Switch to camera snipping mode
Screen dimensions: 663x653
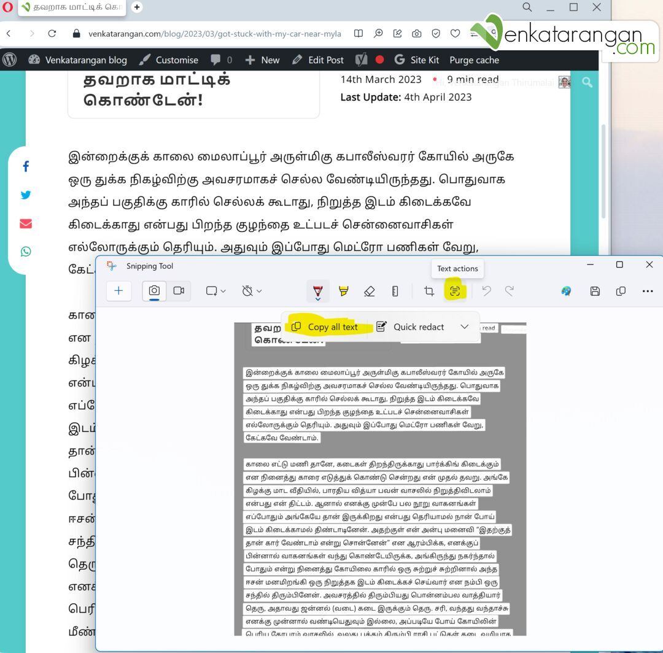pyautogui.click(x=155, y=291)
